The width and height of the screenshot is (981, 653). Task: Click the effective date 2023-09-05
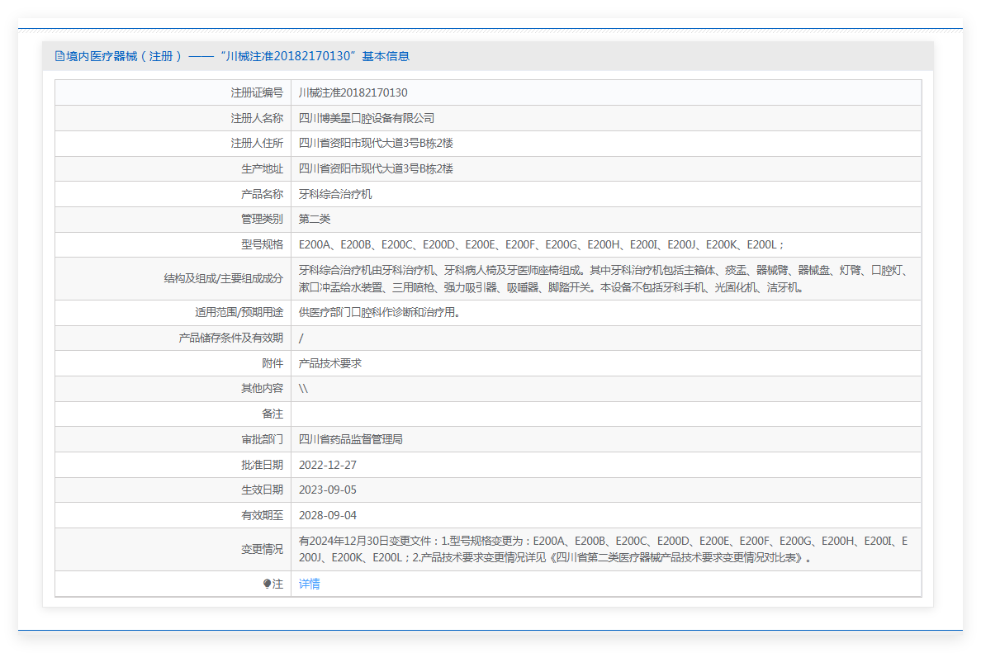pos(327,490)
